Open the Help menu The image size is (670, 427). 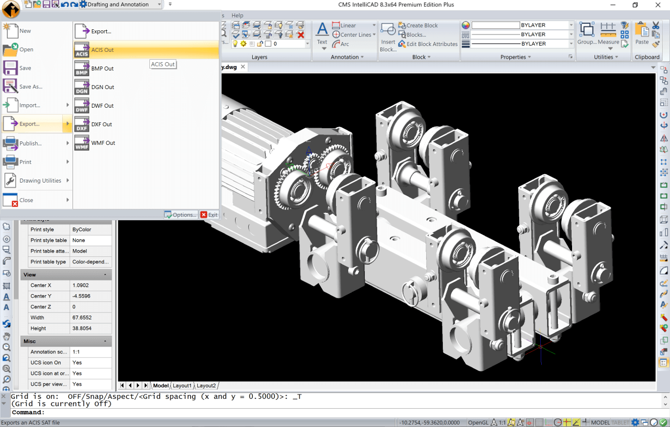[237, 16]
